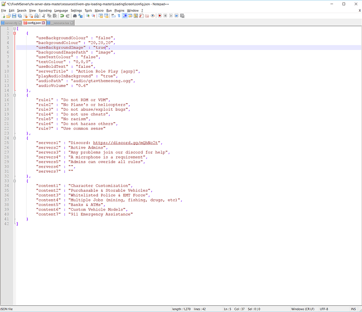
Task: Click "Admins can overide all rules" text
Action: tap(106, 162)
